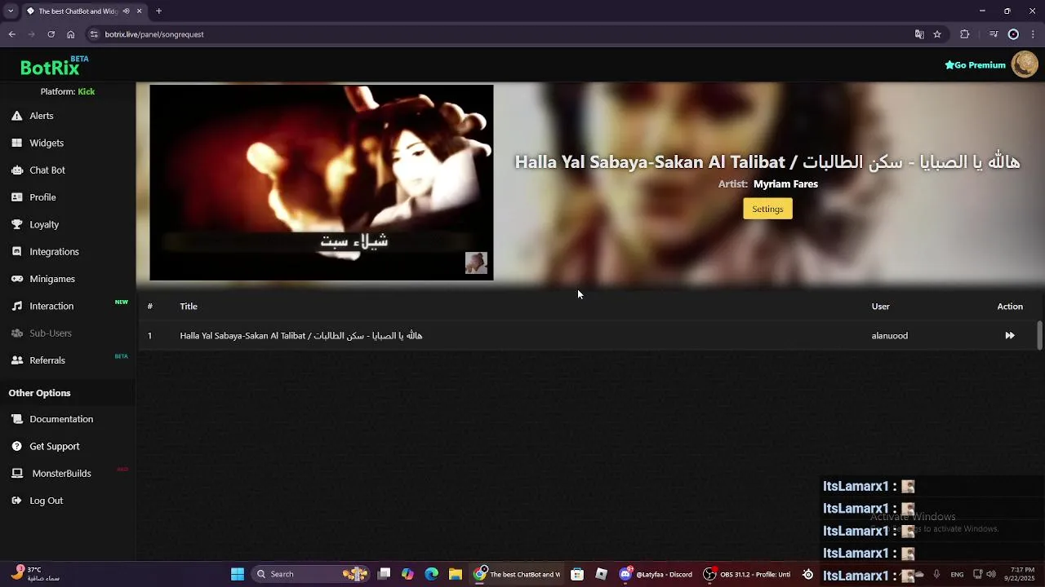Image resolution: width=1045 pixels, height=587 pixels.
Task: Open the browser home page
Action: 70,34
